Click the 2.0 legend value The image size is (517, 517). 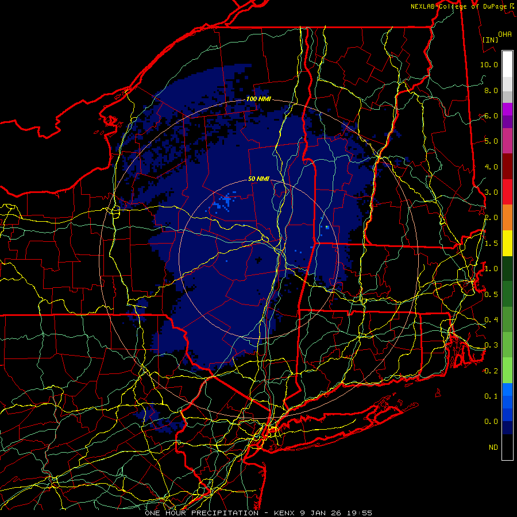pyautogui.click(x=491, y=218)
